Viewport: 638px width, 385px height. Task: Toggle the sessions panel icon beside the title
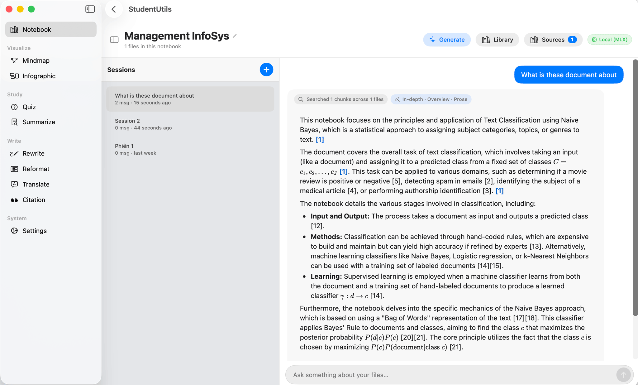click(114, 40)
